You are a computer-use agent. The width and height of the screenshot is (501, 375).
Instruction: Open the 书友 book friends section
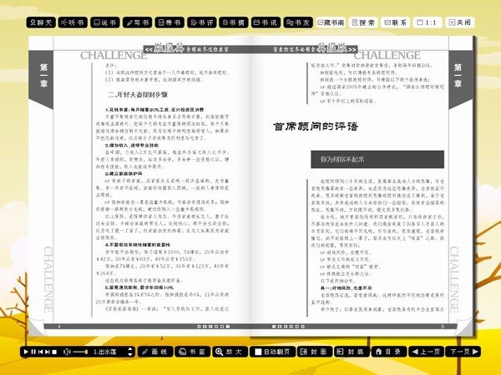click(x=298, y=22)
